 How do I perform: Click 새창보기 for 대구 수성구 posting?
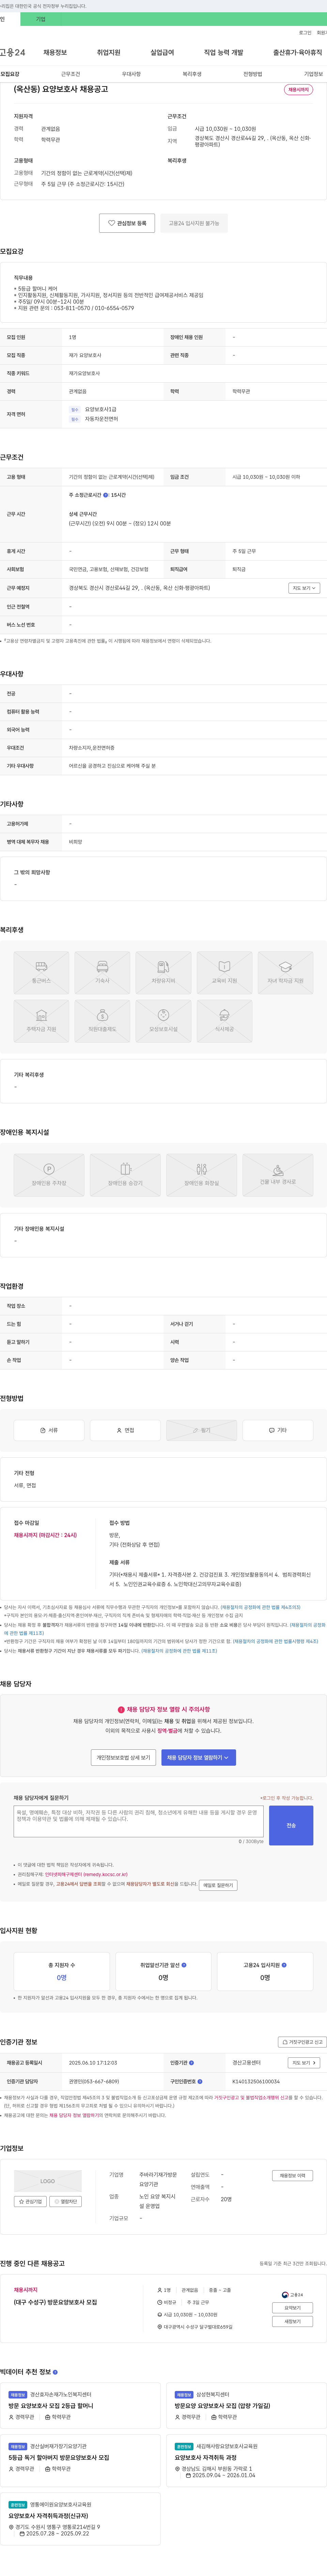pos(292,2321)
